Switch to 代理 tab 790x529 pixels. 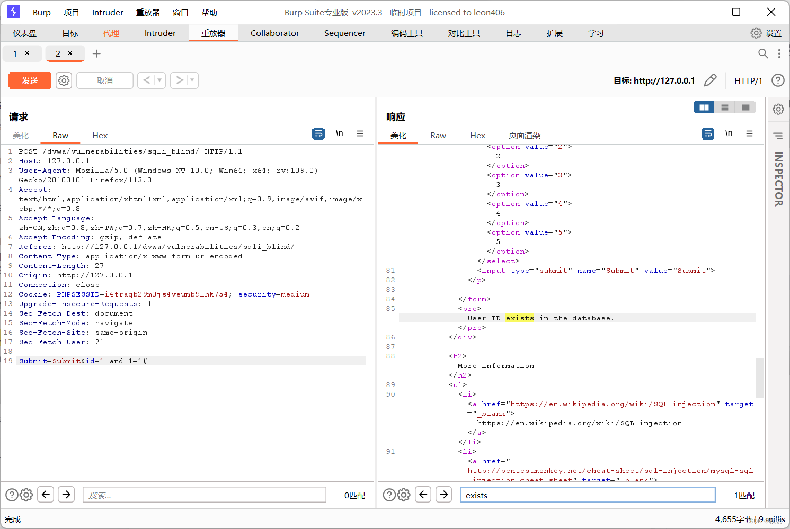click(x=111, y=33)
